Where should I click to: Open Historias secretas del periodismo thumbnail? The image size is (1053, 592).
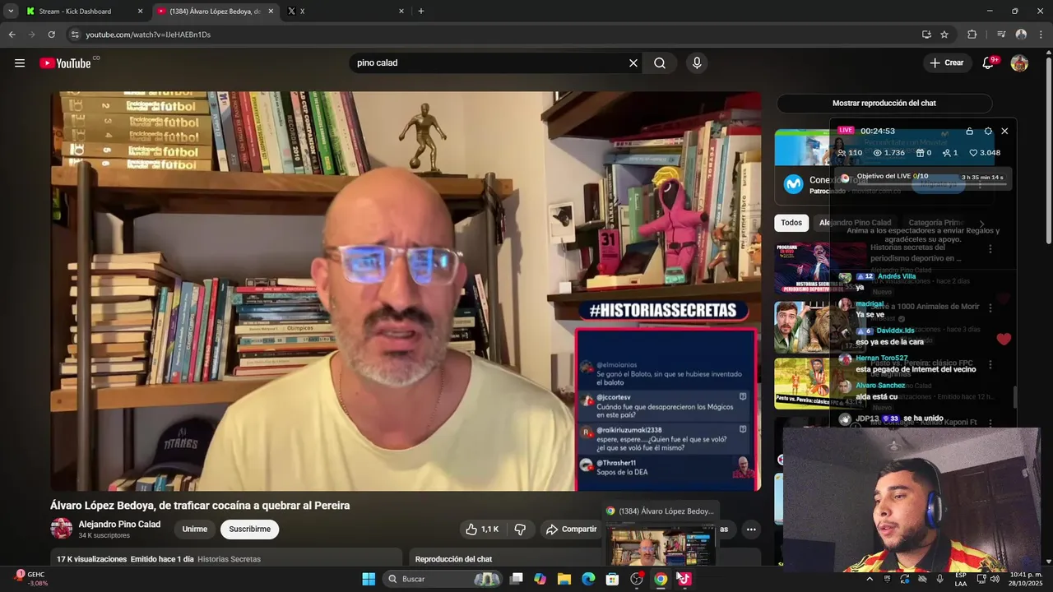pyautogui.click(x=820, y=268)
